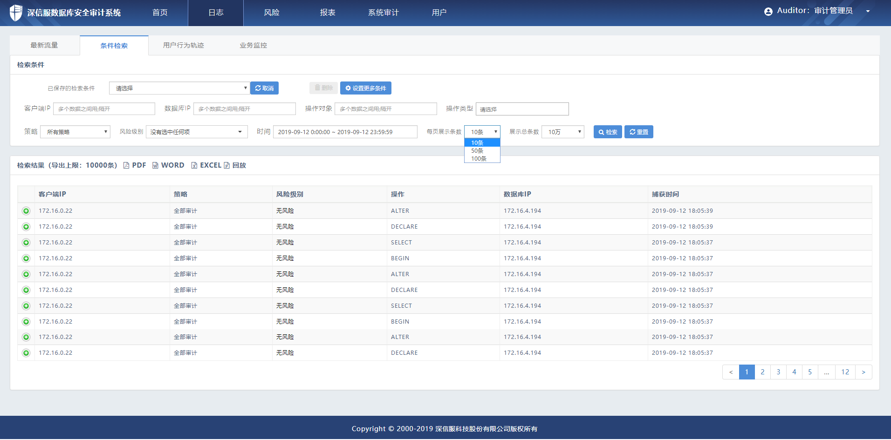891x440 pixels.
Task: Go to page 12 in pagination
Action: pyautogui.click(x=845, y=372)
